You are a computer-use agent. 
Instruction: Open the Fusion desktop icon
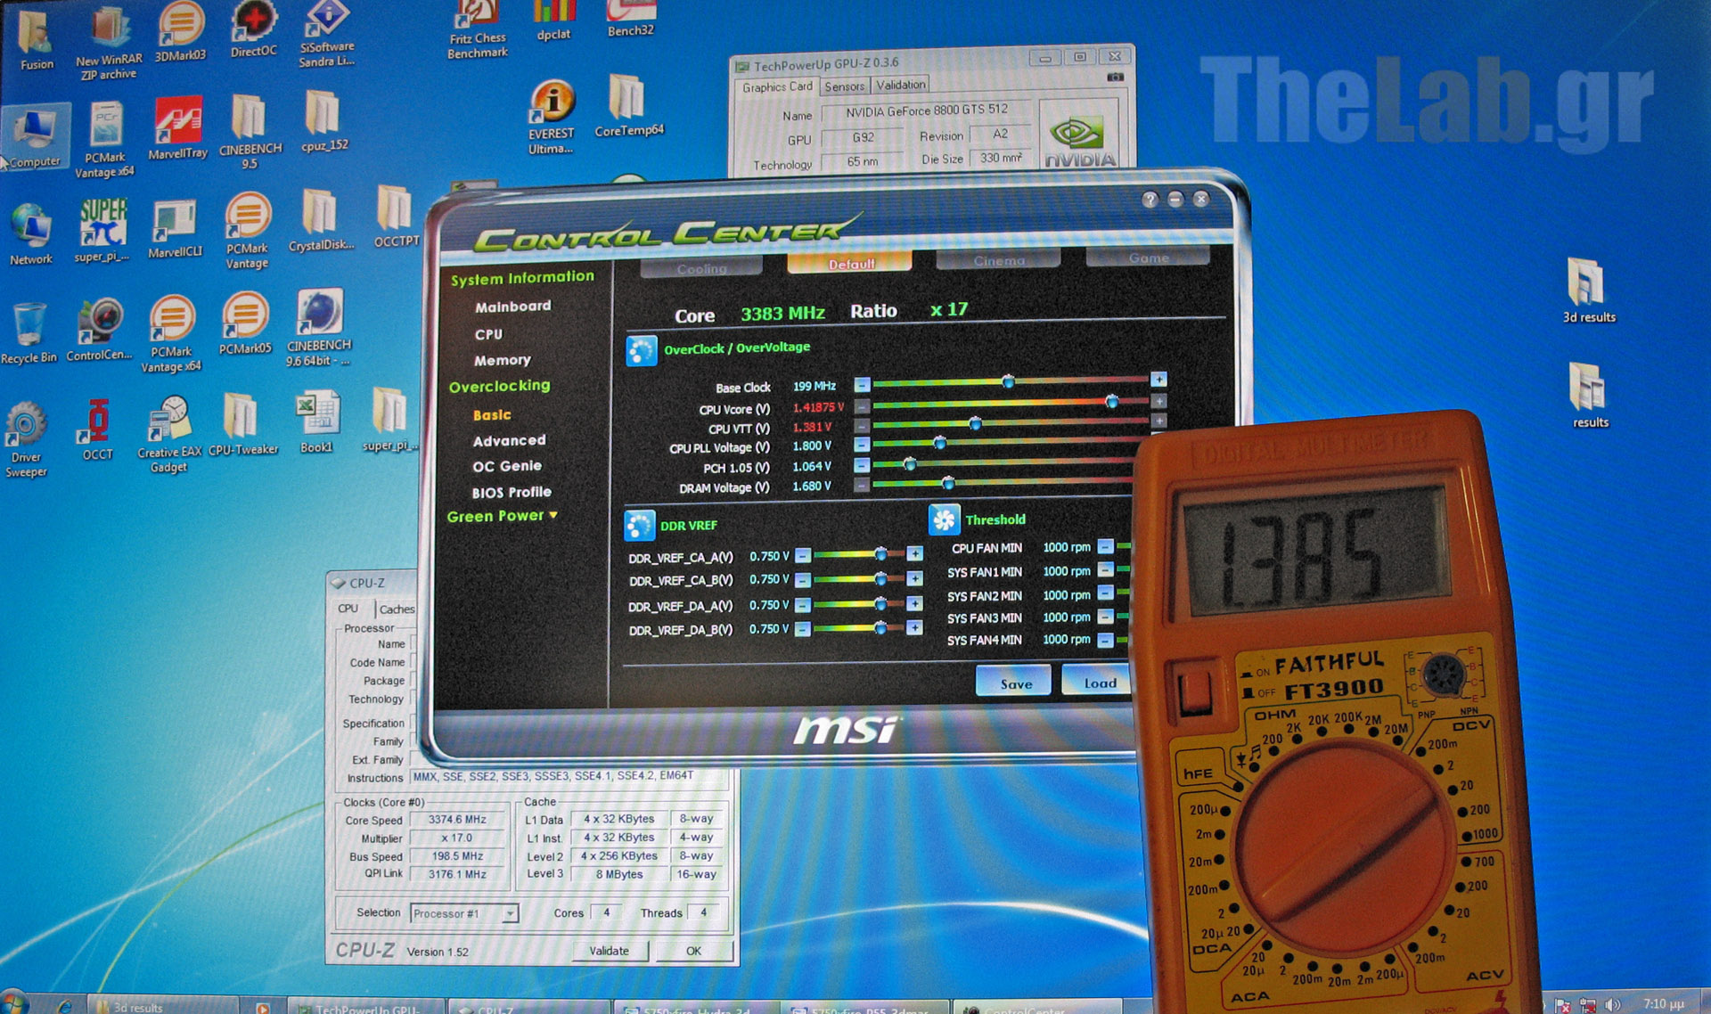point(37,40)
